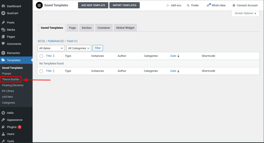Click the Add New Template button
Image resolution: width=264 pixels, height=143 pixels.
click(93, 5)
